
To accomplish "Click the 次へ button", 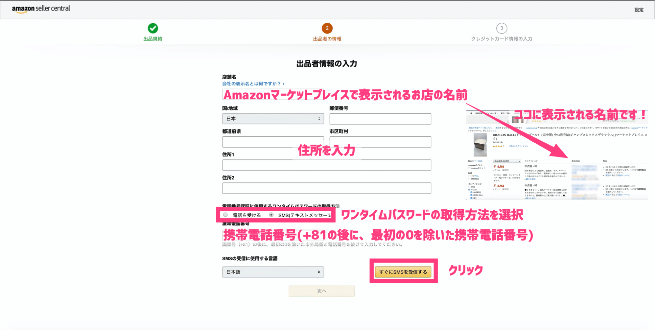I will [321, 291].
